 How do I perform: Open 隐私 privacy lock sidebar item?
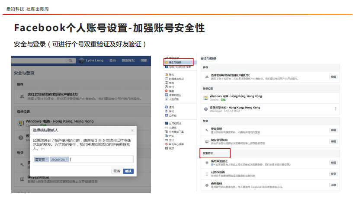(x=170, y=75)
